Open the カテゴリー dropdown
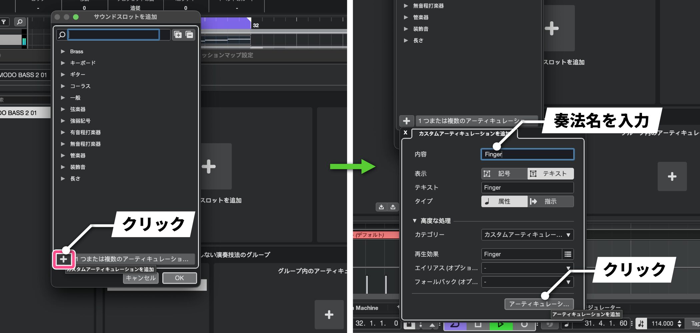The width and height of the screenshot is (700, 333). click(527, 235)
